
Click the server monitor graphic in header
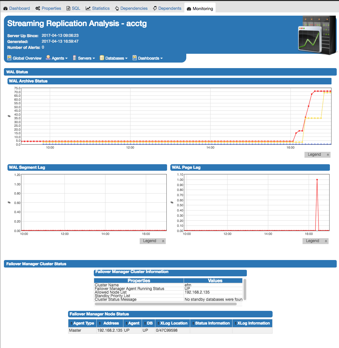(x=317, y=35)
